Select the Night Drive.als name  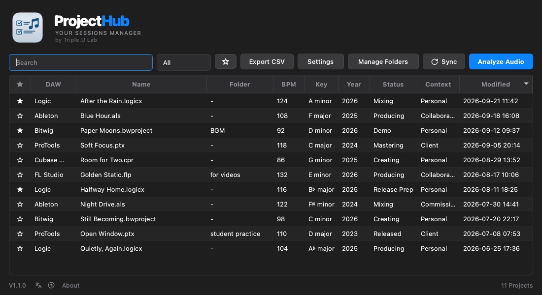pos(102,204)
